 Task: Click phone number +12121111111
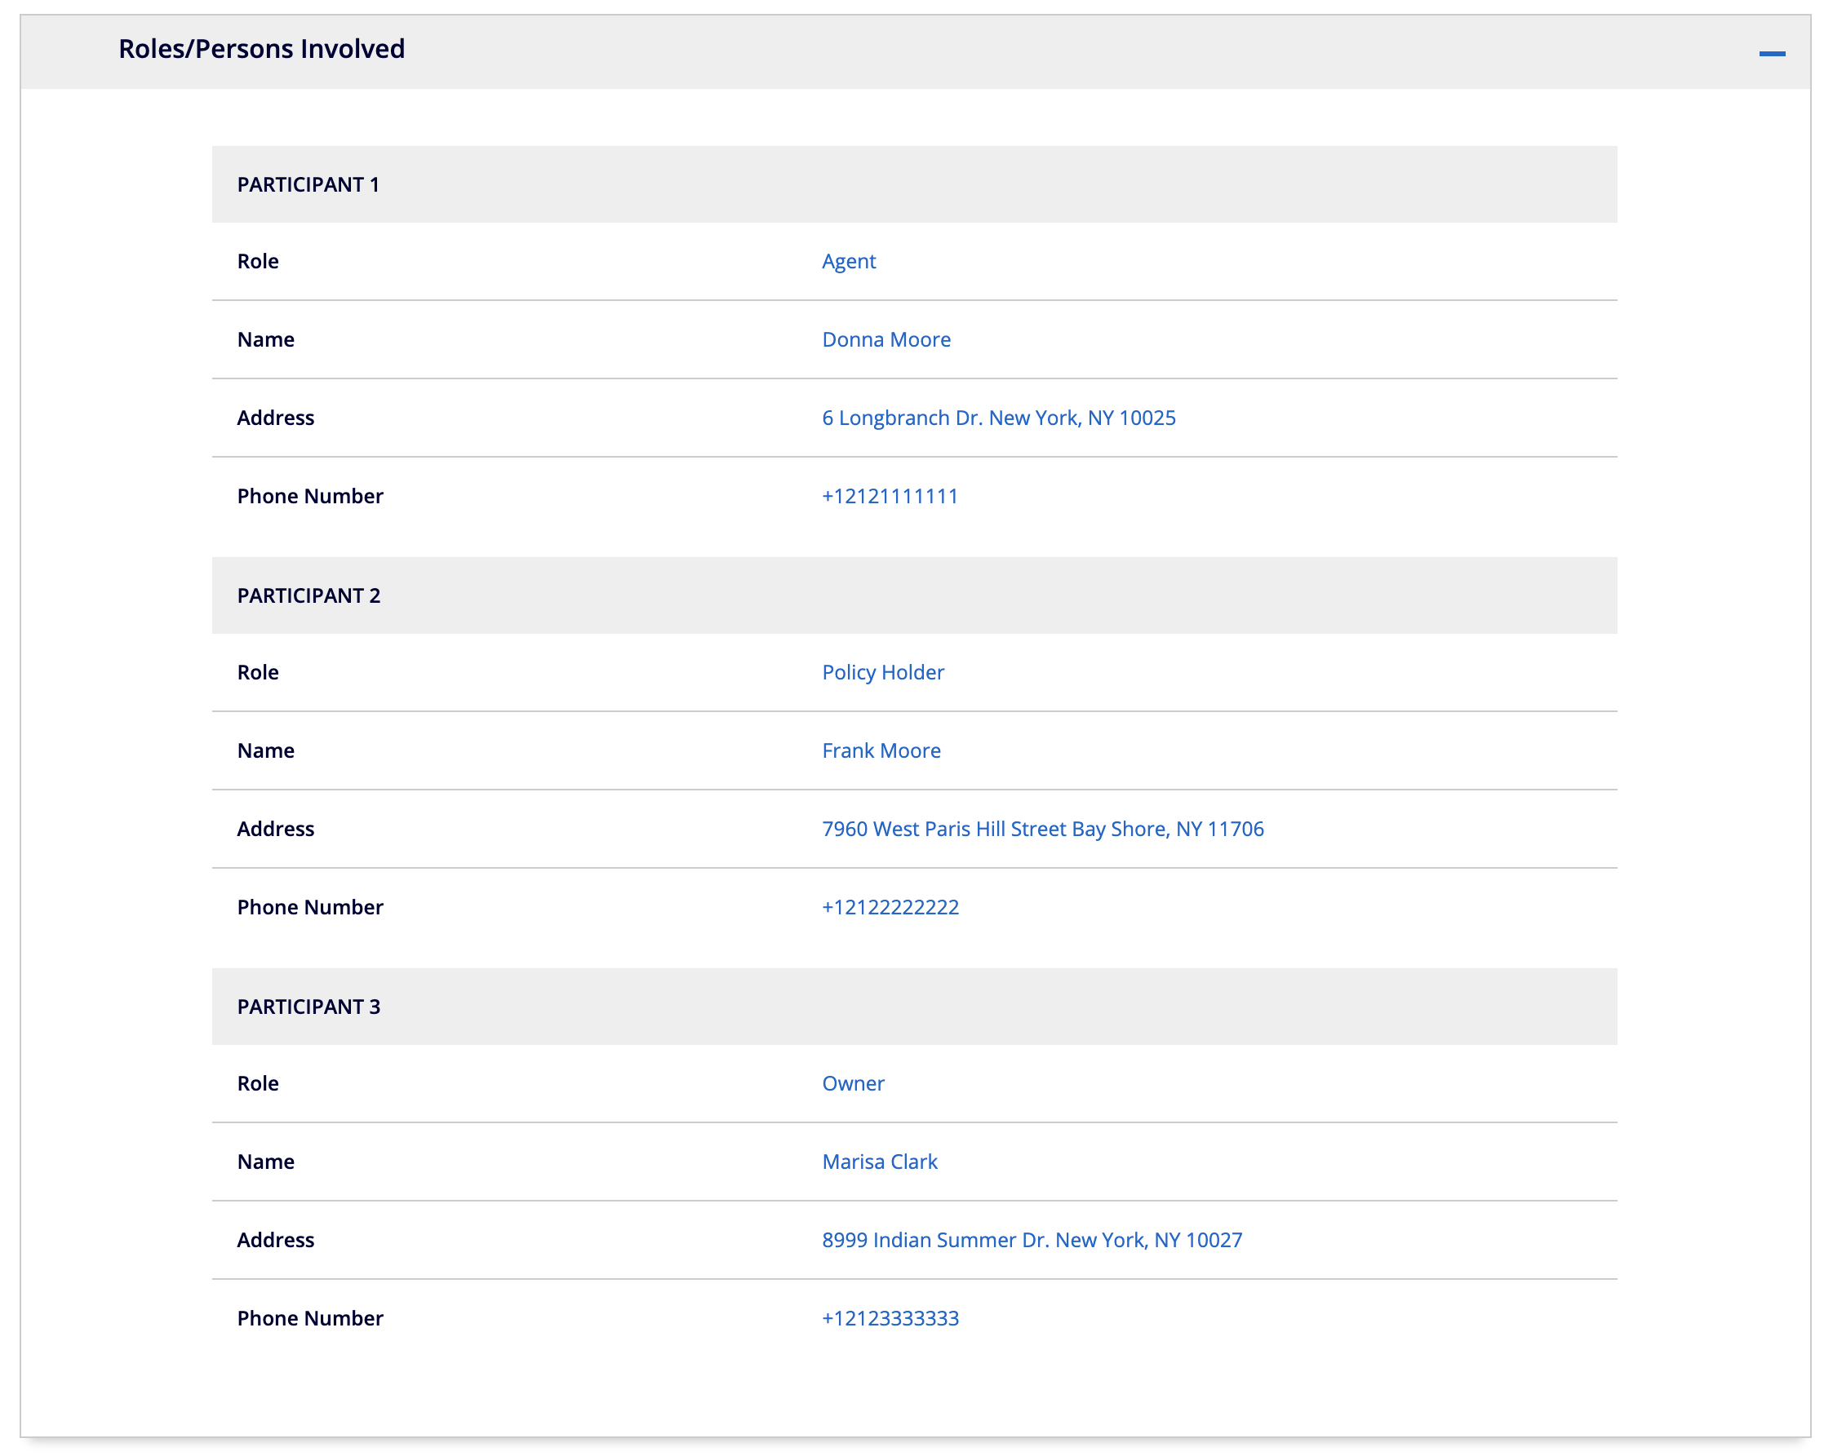pos(889,496)
